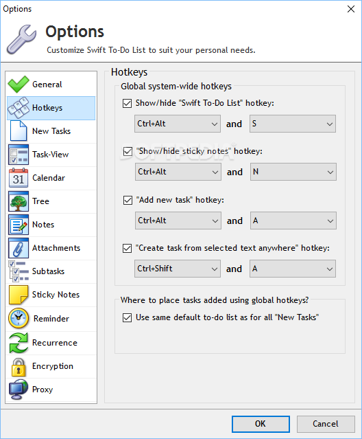Open the Sticky Notes settings page

(x=51, y=295)
